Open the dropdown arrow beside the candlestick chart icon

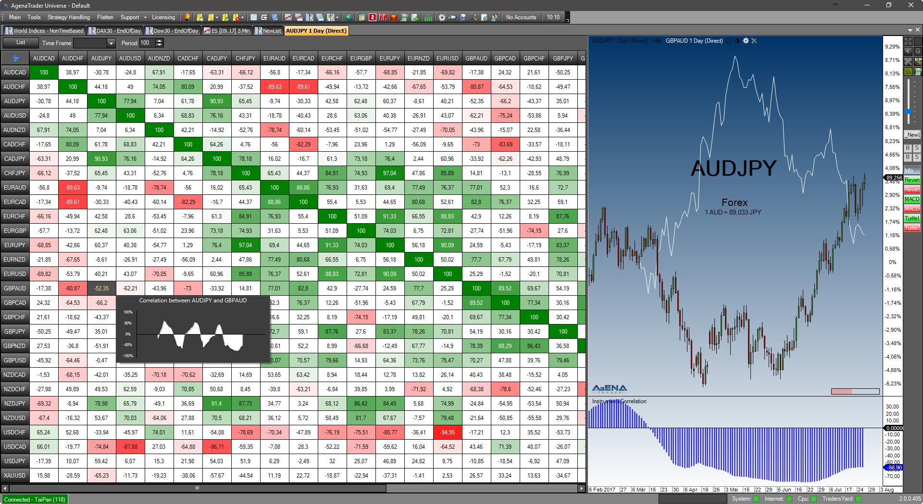[337, 17]
